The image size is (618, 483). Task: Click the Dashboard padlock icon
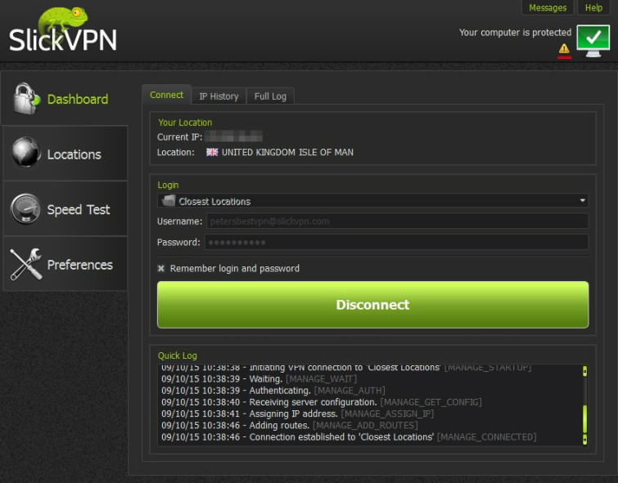[26, 98]
